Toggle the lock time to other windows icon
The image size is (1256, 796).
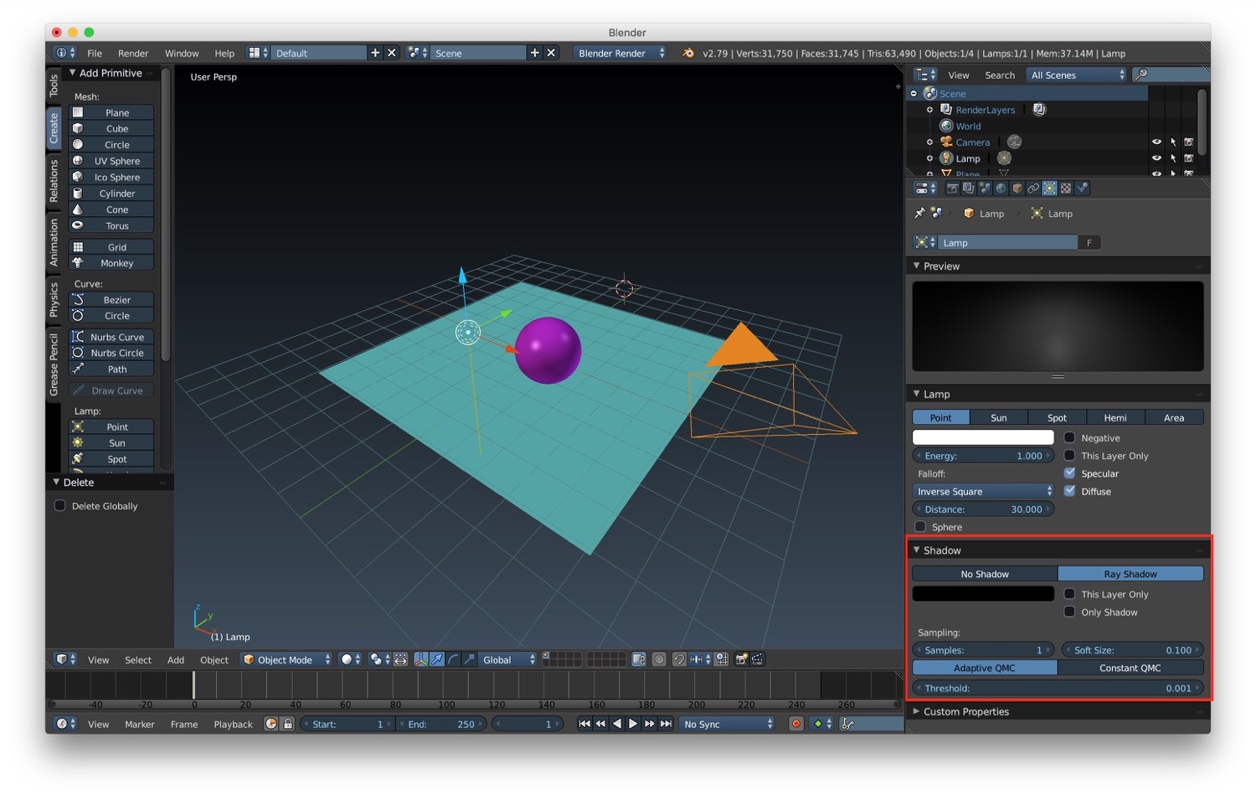(288, 724)
